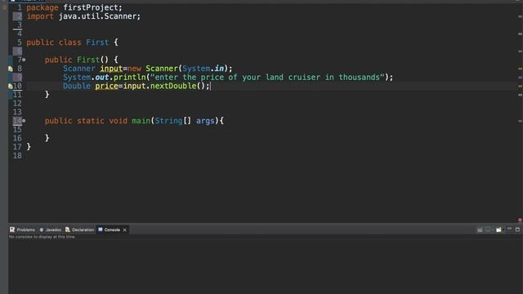The width and height of the screenshot is (523, 294).
Task: Close the Console view tab
Action: (125, 230)
